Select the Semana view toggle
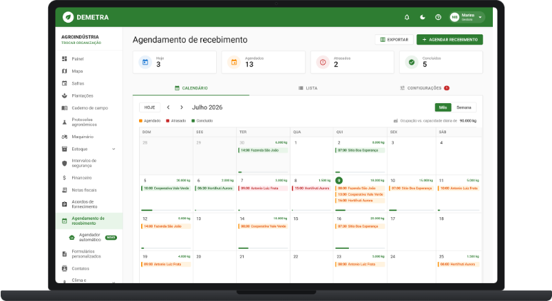 click(464, 108)
